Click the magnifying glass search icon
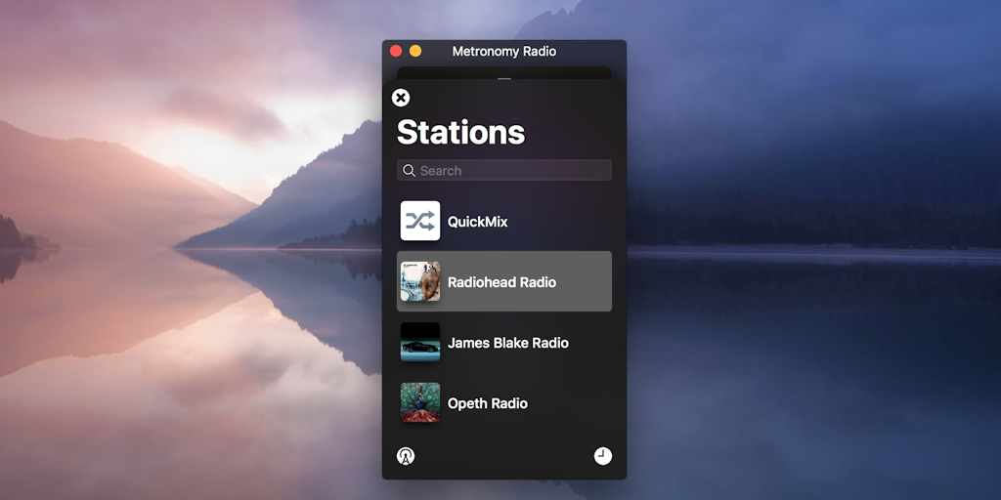Screen dimensions: 1001x500 [x=410, y=170]
